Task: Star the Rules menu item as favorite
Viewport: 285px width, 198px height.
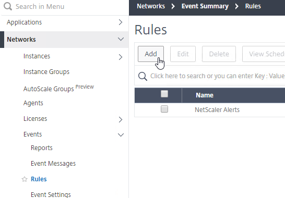Action: pyautogui.click(x=25, y=179)
